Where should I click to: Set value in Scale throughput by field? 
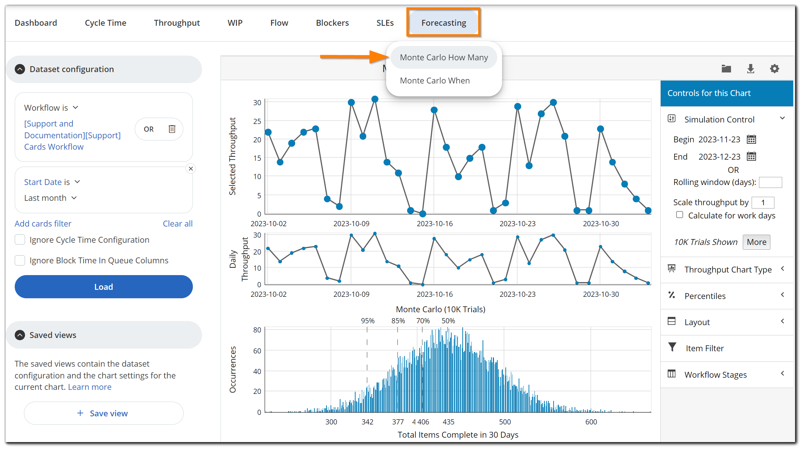point(763,202)
